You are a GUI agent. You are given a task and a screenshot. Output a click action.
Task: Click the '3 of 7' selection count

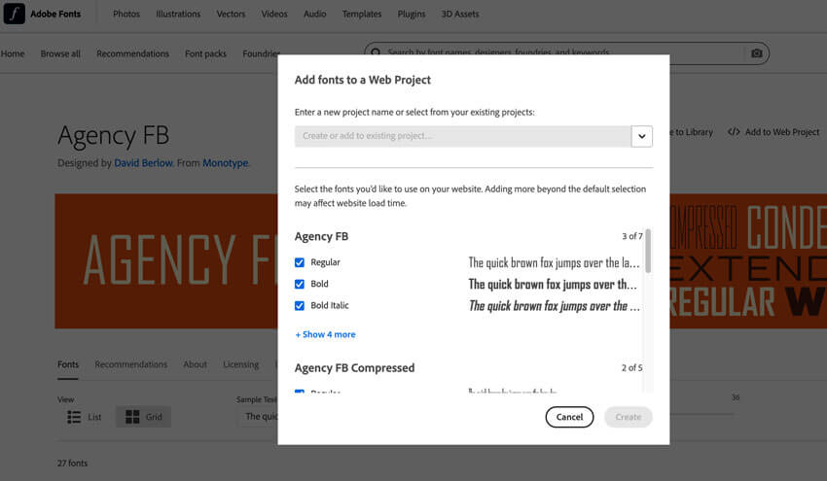[x=631, y=236]
